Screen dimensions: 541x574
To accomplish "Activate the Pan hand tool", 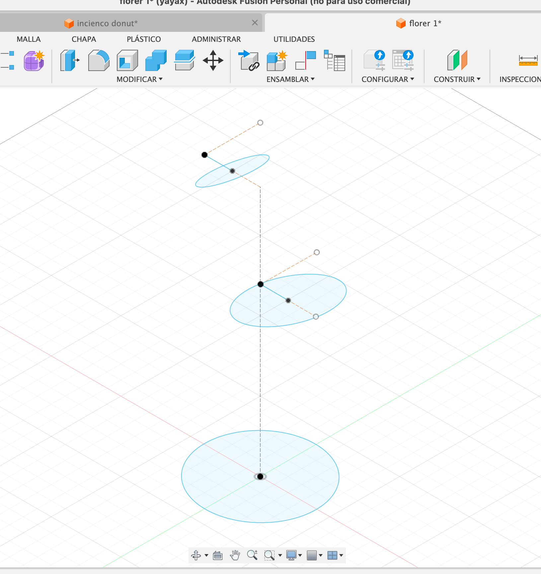I will [235, 555].
